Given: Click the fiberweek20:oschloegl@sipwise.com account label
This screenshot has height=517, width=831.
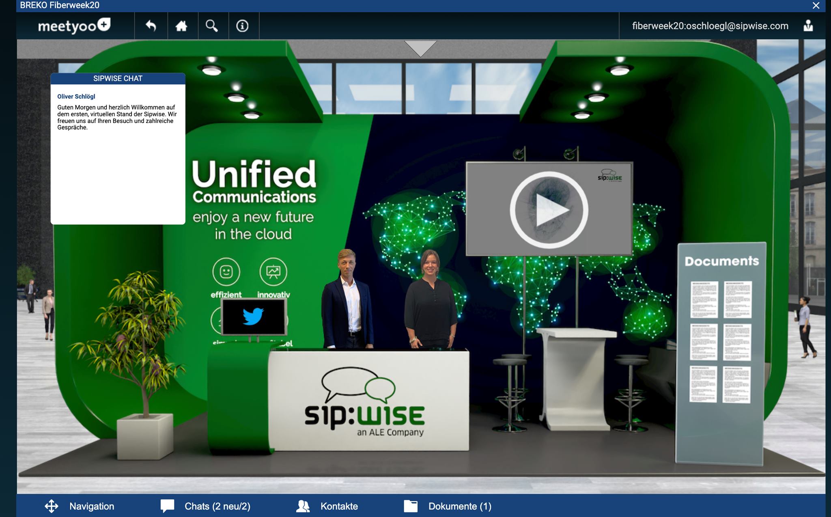Looking at the screenshot, I should coord(710,26).
